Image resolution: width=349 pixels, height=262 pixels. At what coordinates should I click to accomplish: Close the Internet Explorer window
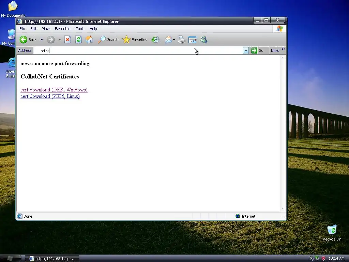point(277,20)
